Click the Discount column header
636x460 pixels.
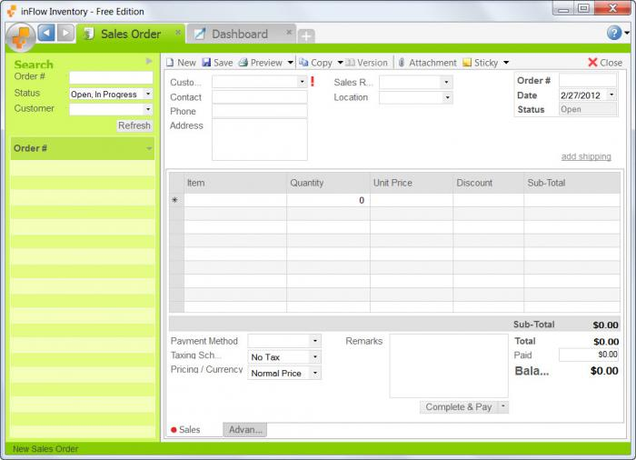(x=489, y=183)
